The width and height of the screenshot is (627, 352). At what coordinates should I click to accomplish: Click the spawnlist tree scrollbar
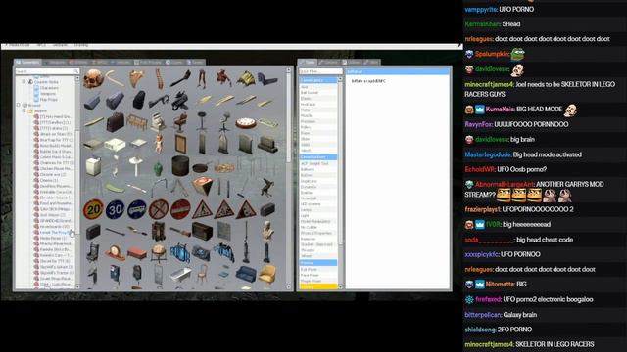coord(77,182)
